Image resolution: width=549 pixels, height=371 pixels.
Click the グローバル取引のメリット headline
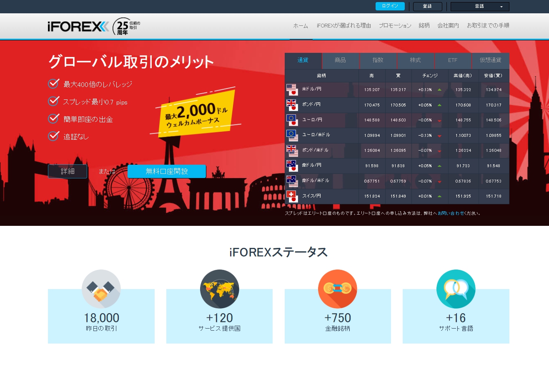tap(131, 62)
